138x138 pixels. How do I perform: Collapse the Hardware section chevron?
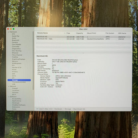pyautogui.click(x=9, y=32)
